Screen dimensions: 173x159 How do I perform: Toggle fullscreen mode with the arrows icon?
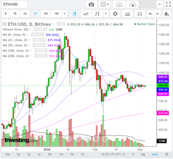point(168,4)
